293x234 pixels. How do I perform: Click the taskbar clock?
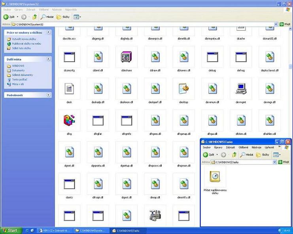[287, 231]
